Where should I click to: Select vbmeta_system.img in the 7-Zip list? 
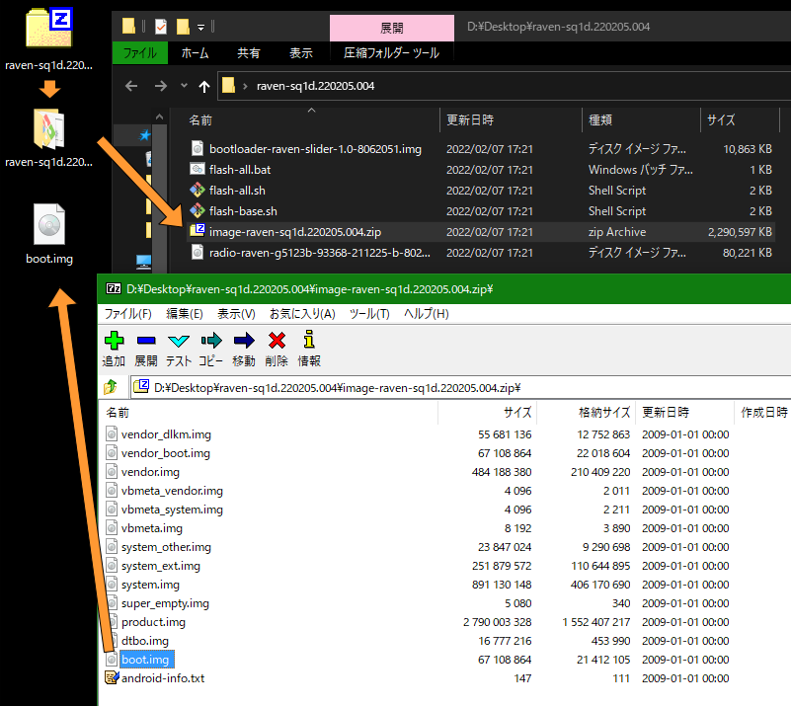[x=172, y=510]
